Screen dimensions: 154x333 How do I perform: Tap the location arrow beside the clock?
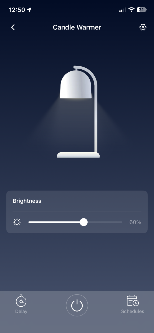[x=29, y=10]
